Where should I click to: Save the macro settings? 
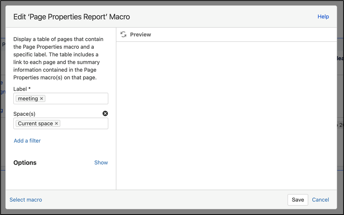point(298,200)
